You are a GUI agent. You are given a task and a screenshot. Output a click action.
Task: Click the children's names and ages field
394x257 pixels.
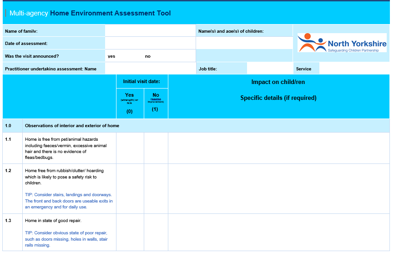pyautogui.click(x=244, y=43)
